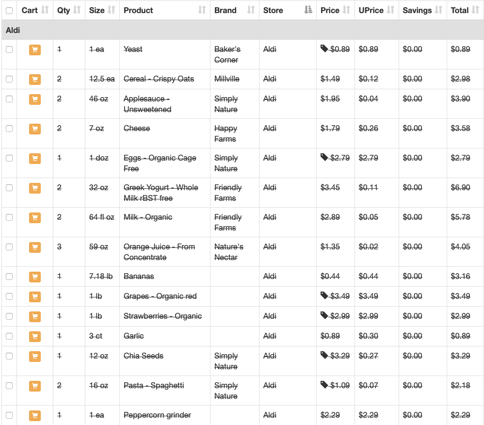Select the checkbox for Pasta - Spaghetti

click(x=9, y=386)
